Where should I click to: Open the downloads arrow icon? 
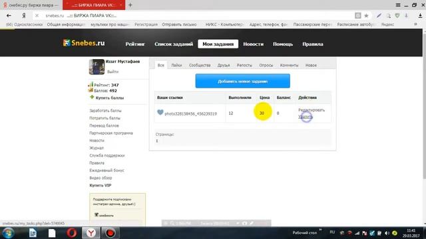pyautogui.click(x=420, y=16)
